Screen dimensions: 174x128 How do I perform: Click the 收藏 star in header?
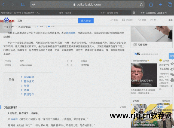click(142, 20)
